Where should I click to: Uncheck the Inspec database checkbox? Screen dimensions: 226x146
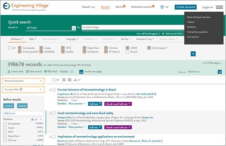click(41, 48)
